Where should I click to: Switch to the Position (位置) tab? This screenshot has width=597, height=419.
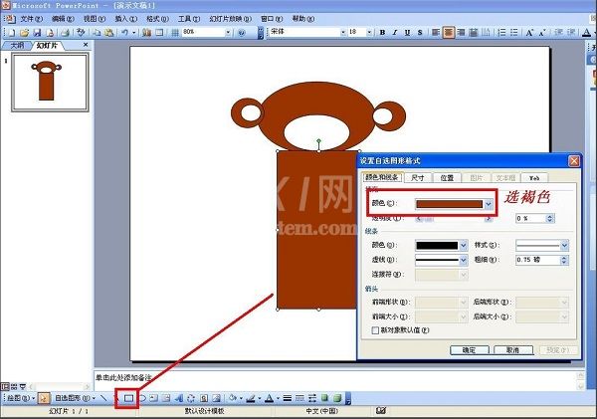pos(447,177)
